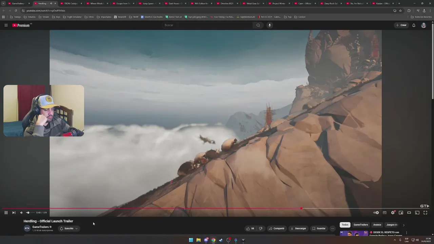
Task: Adjust the player volume slider
Action: coord(30,213)
